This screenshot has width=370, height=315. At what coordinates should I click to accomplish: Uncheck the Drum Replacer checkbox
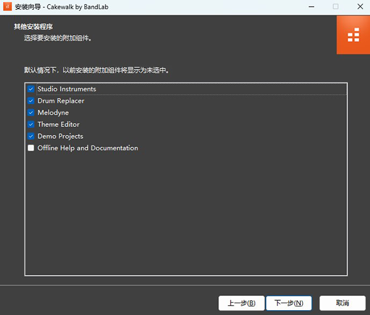tap(31, 100)
